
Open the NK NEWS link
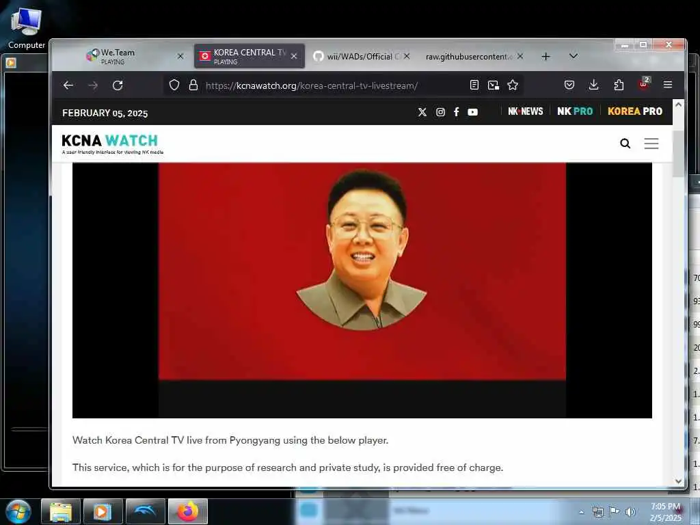tap(526, 111)
